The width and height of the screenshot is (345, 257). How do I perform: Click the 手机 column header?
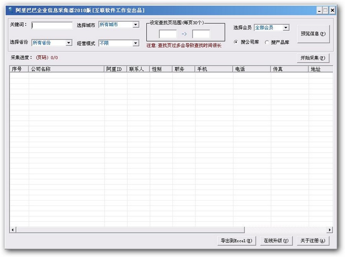click(214, 69)
